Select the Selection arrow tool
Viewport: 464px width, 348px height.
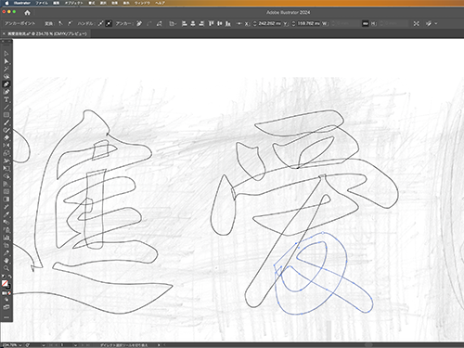[x=6, y=54]
